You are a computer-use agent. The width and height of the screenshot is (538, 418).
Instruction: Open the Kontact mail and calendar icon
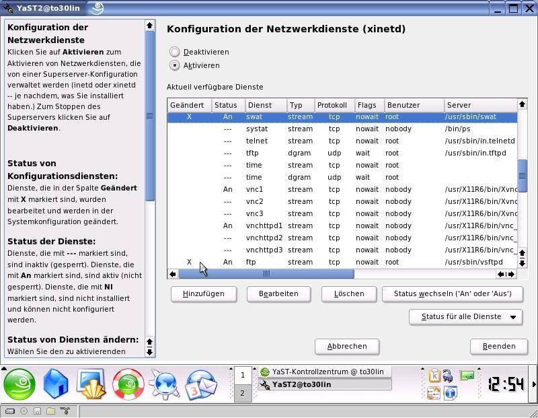pos(200,384)
